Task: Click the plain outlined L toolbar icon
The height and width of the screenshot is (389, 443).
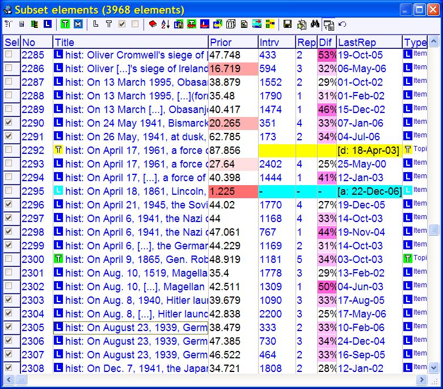Action: pos(96,24)
